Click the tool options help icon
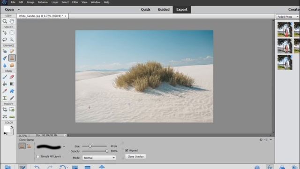 coord(261,140)
